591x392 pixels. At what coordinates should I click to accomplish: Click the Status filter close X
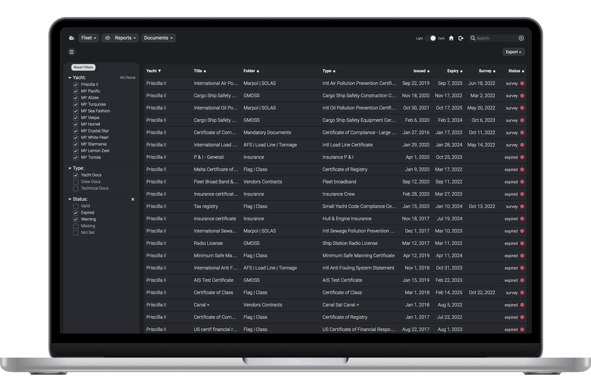pos(133,199)
